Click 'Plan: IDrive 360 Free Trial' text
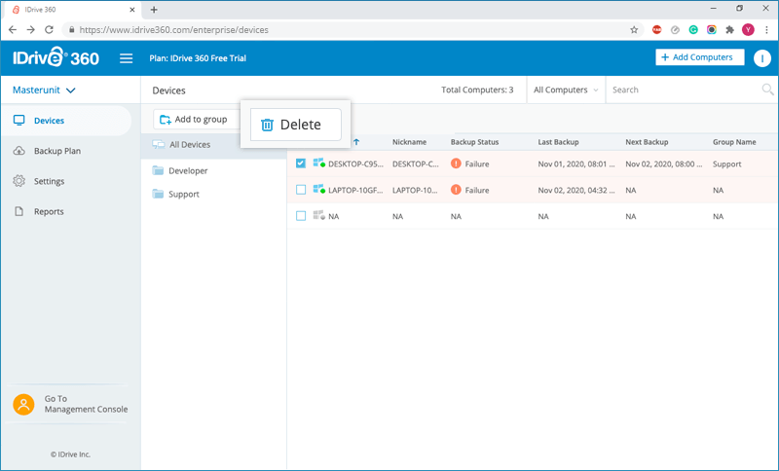 coord(198,58)
